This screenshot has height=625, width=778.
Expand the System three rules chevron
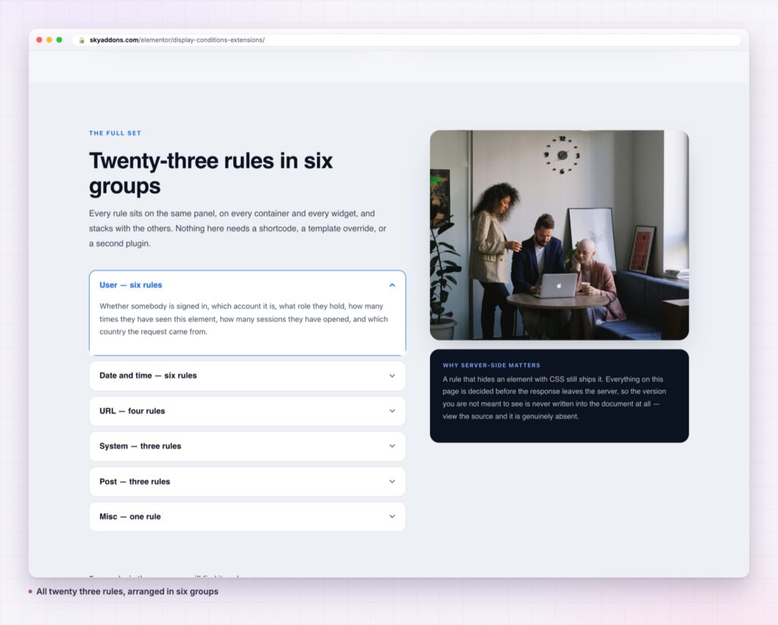[392, 446]
